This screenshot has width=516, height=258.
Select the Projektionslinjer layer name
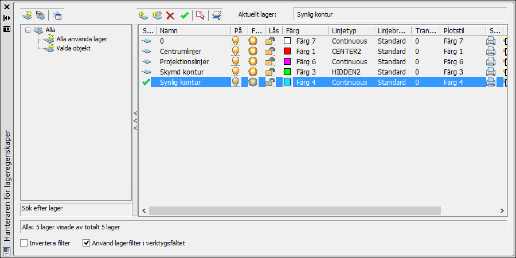[x=184, y=61]
